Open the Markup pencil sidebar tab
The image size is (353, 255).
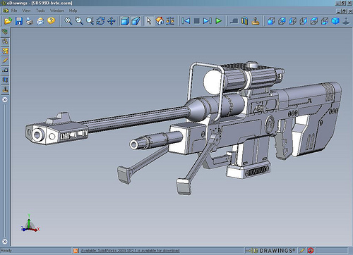point(5,61)
